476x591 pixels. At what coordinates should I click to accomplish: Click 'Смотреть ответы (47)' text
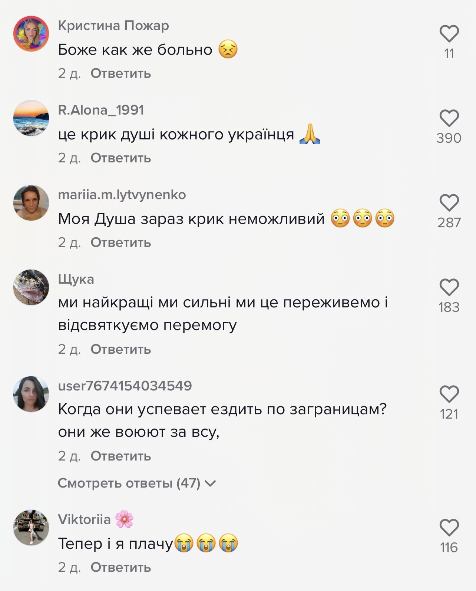point(129,483)
